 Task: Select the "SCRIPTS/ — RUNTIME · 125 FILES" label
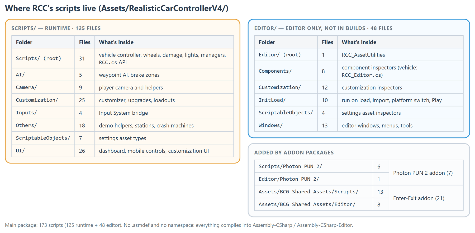pos(56,28)
